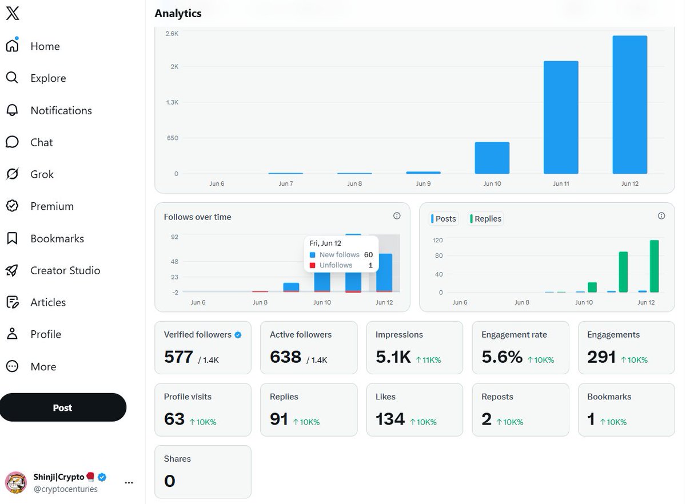Click the black Post button
686x504 pixels.
coord(63,407)
